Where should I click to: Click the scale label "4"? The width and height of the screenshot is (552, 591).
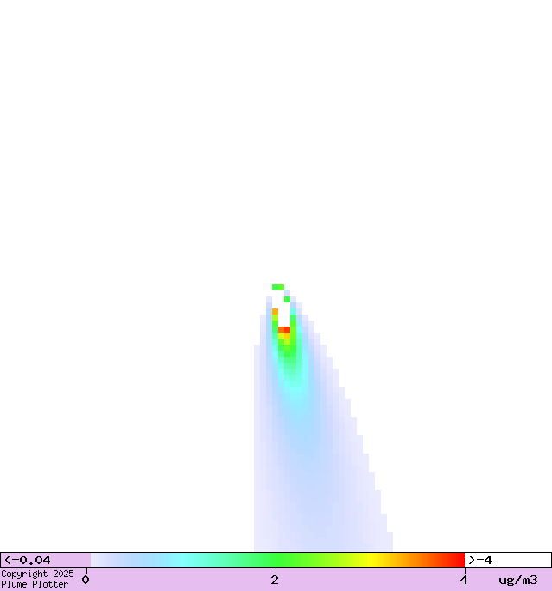[x=464, y=580]
